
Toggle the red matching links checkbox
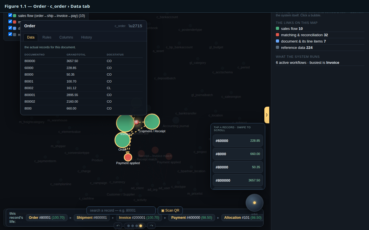(x=10, y=22)
